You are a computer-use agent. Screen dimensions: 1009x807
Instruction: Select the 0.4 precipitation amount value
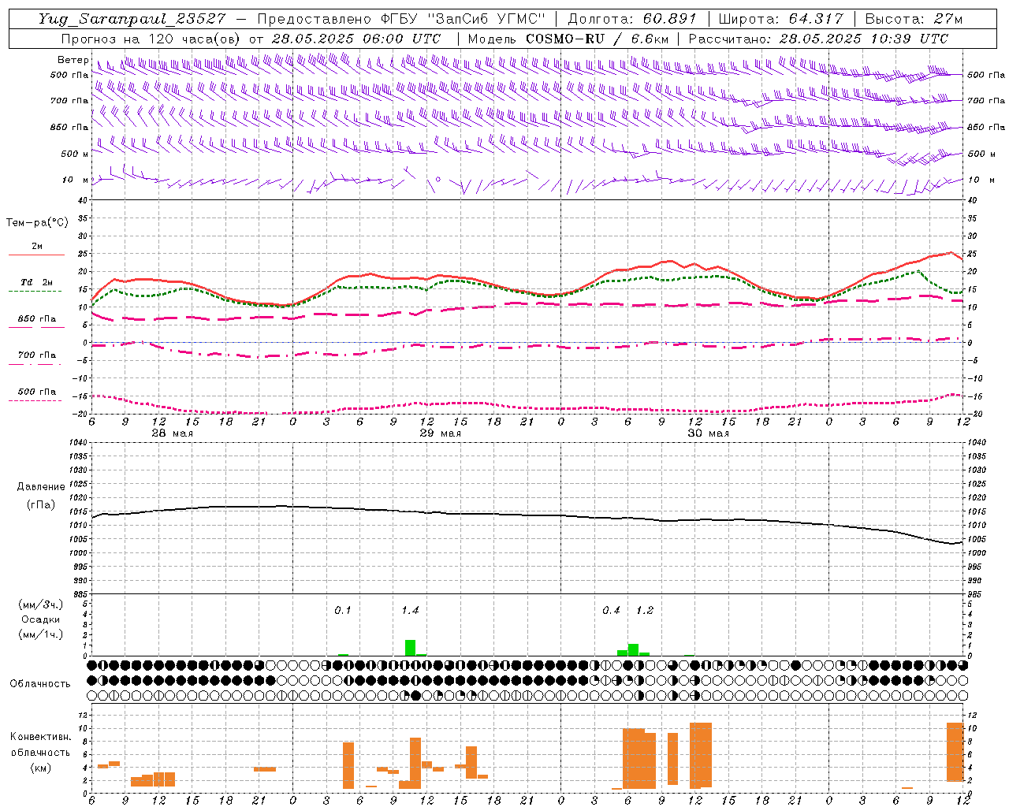(611, 611)
